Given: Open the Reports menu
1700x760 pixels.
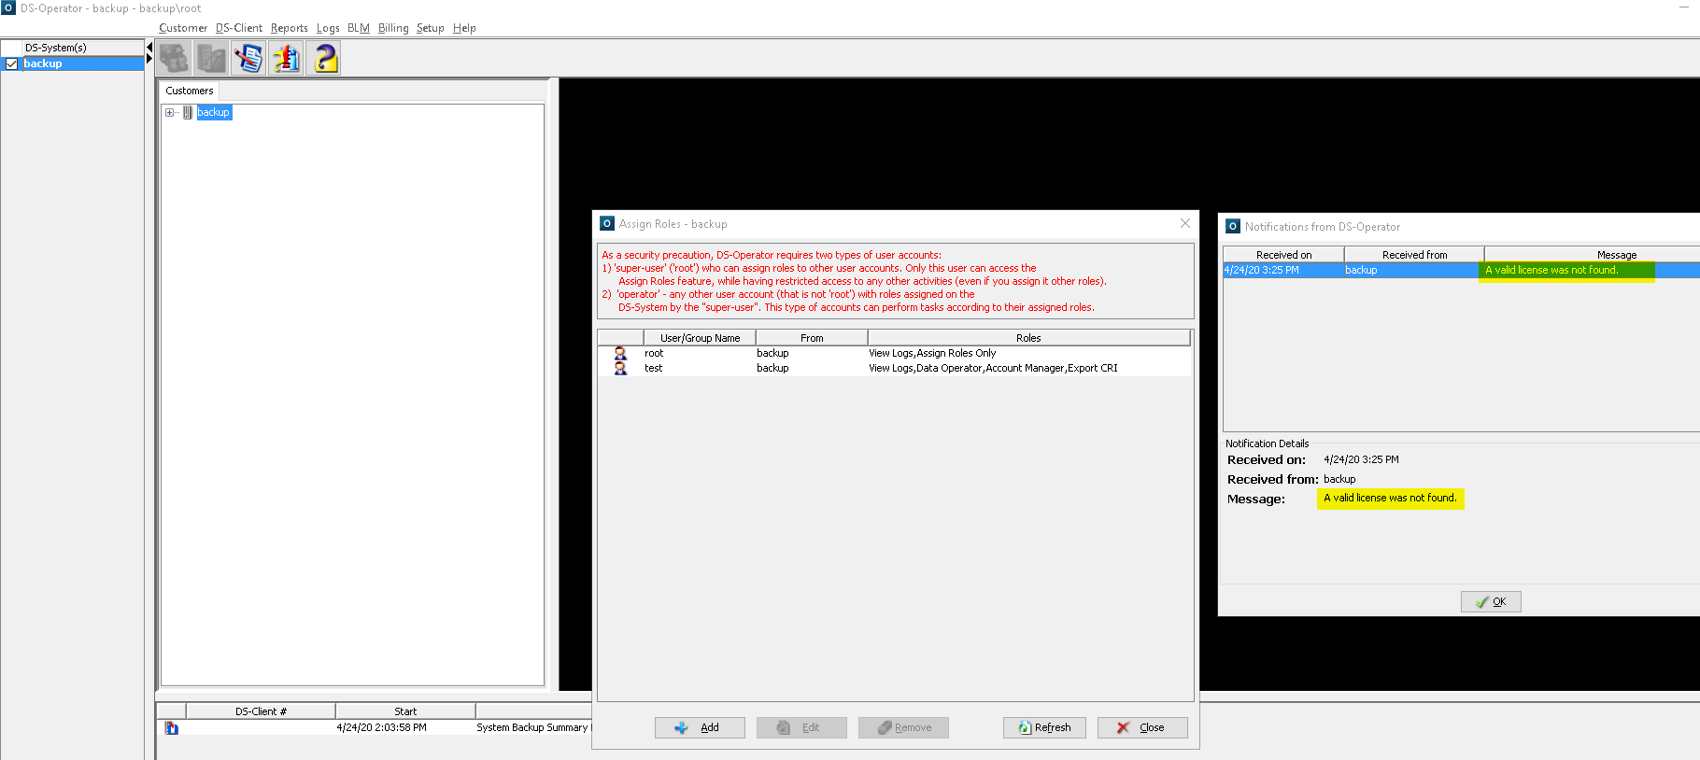Looking at the screenshot, I should (289, 28).
